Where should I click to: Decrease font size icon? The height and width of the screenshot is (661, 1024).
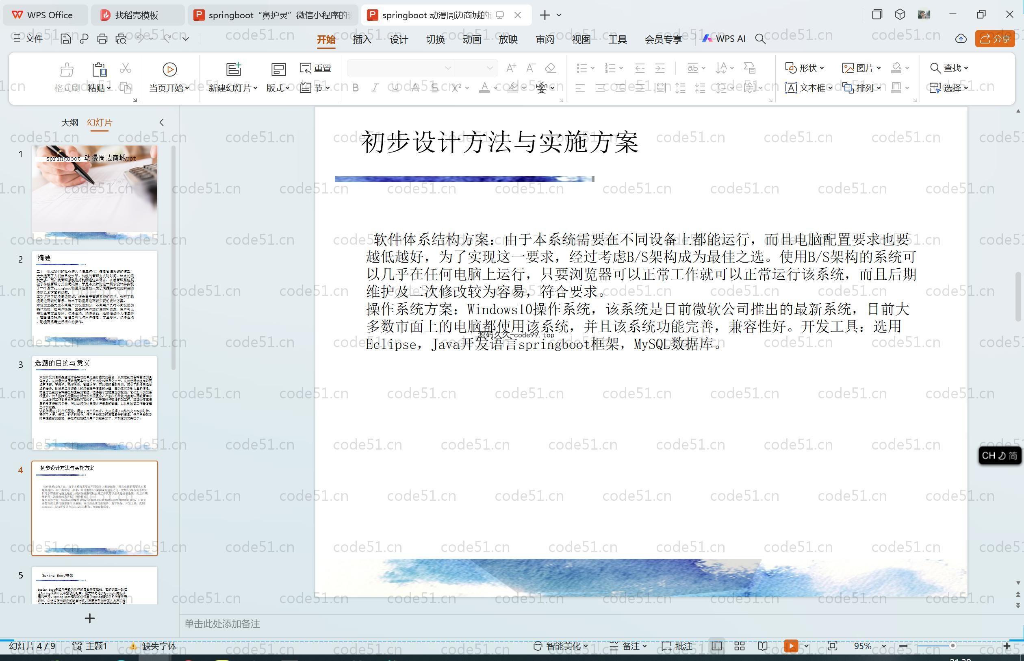531,68
